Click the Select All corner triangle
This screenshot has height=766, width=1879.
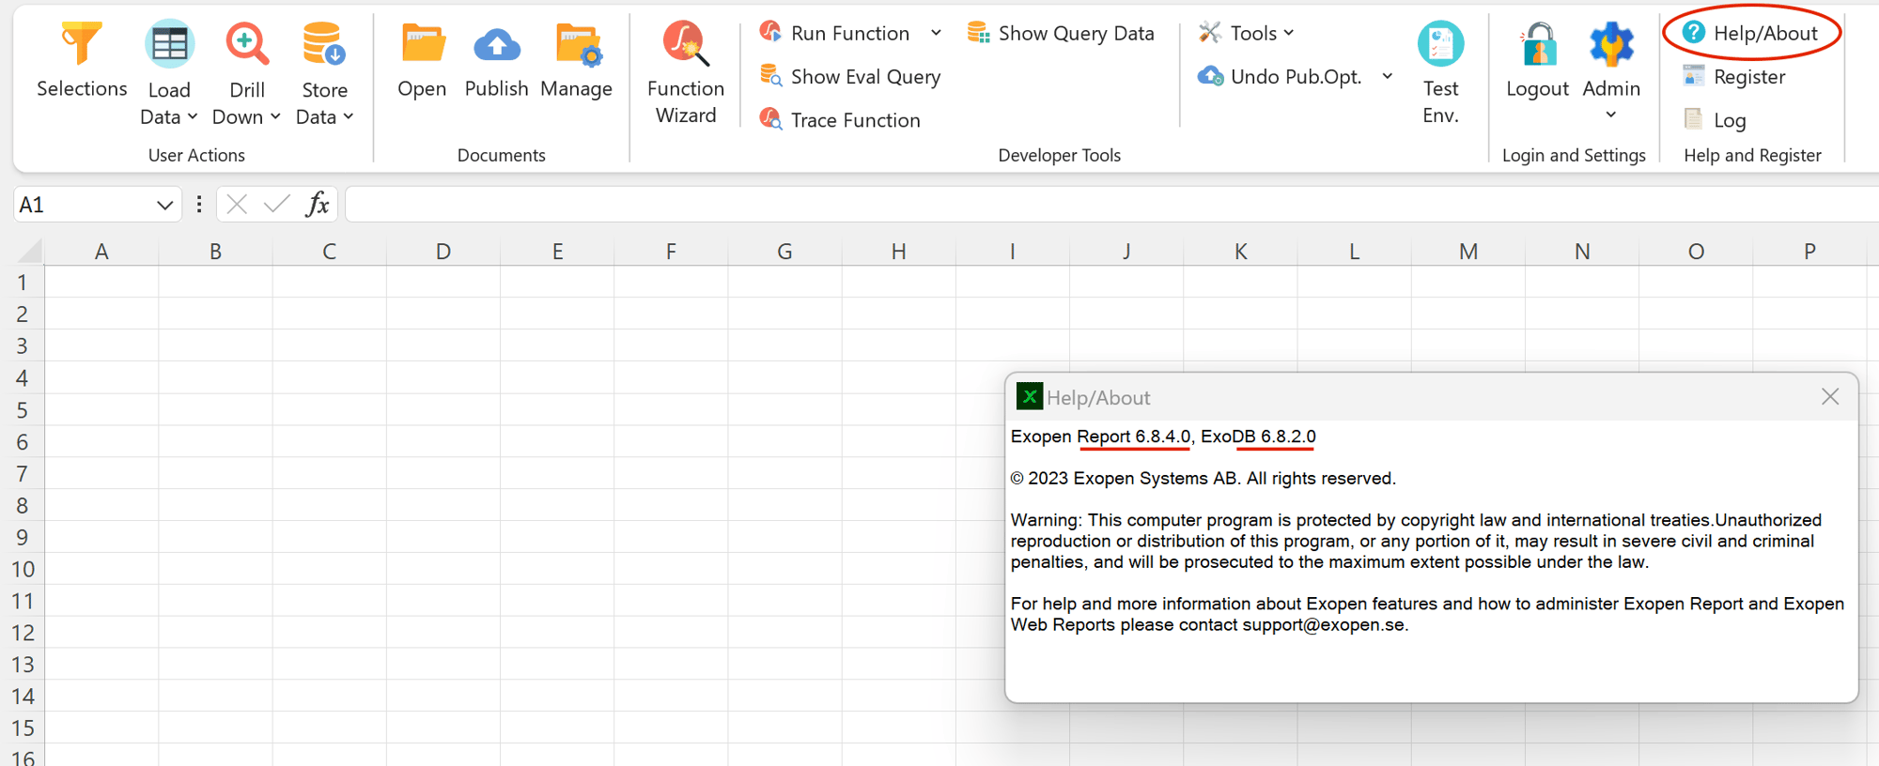30,251
